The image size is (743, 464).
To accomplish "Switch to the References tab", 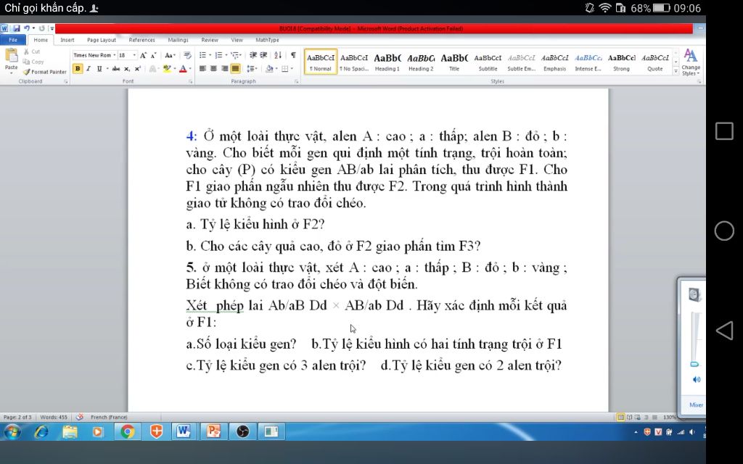I will [x=141, y=41].
